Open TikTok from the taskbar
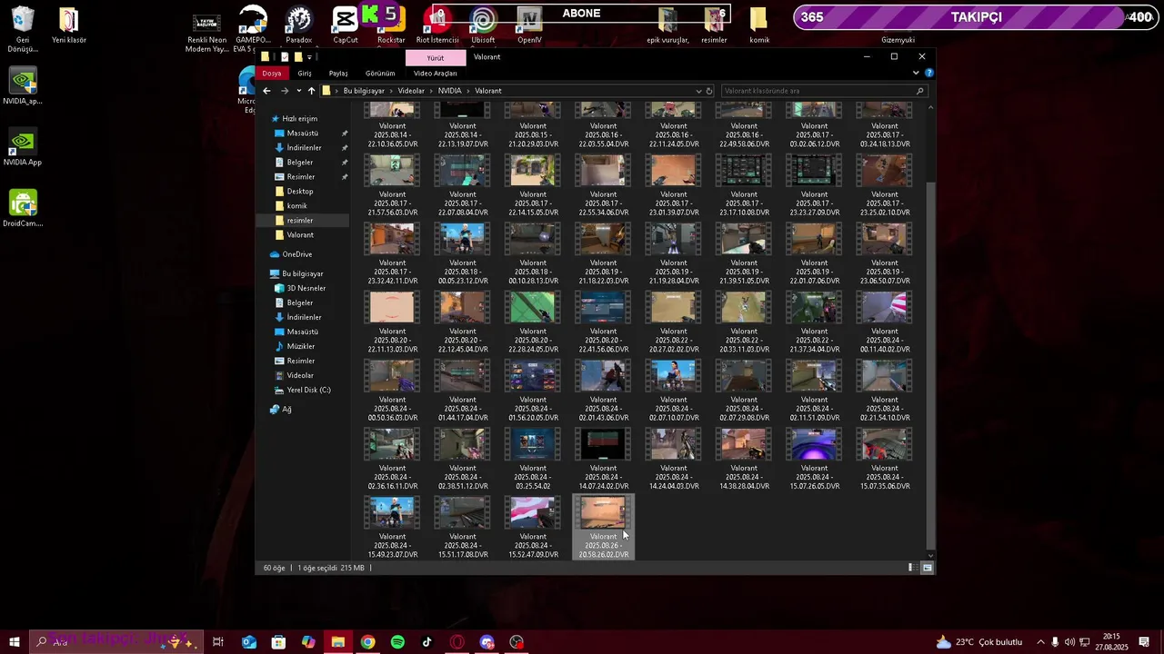The image size is (1164, 654). point(427,642)
